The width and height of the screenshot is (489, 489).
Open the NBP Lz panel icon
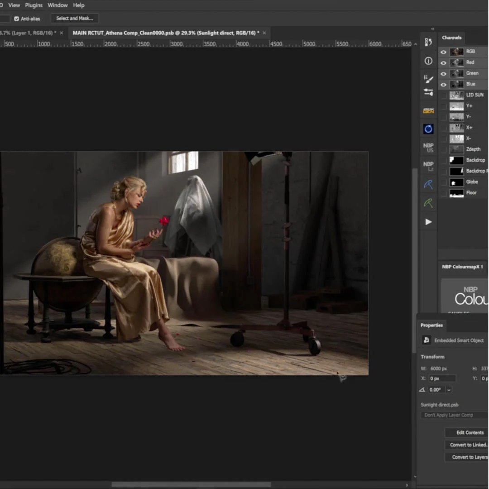point(428,166)
